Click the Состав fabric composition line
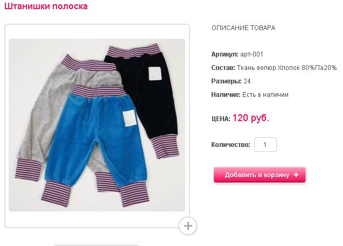 274,68
